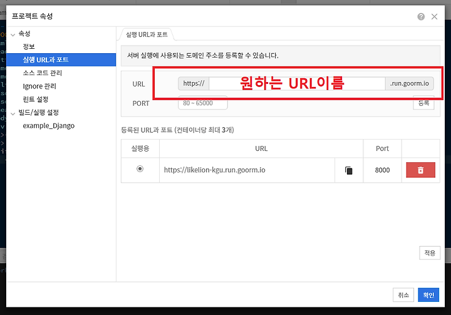Select example_Django build configuration
The height and width of the screenshot is (315, 451).
[49, 126]
